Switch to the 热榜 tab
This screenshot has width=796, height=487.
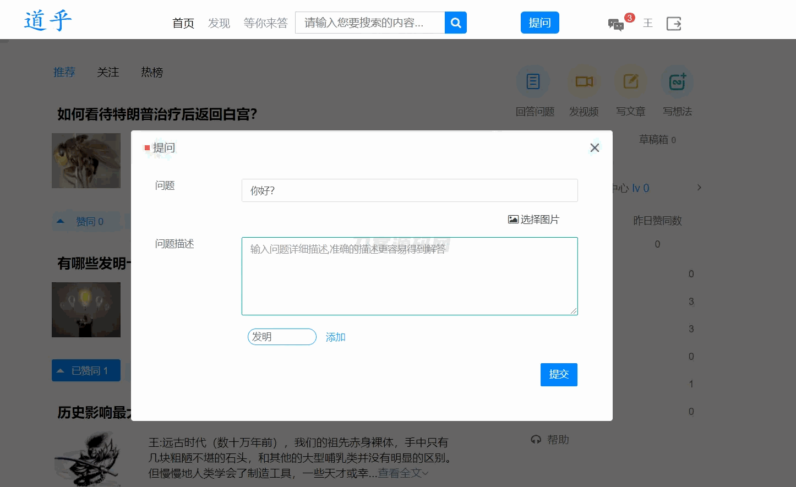(152, 72)
